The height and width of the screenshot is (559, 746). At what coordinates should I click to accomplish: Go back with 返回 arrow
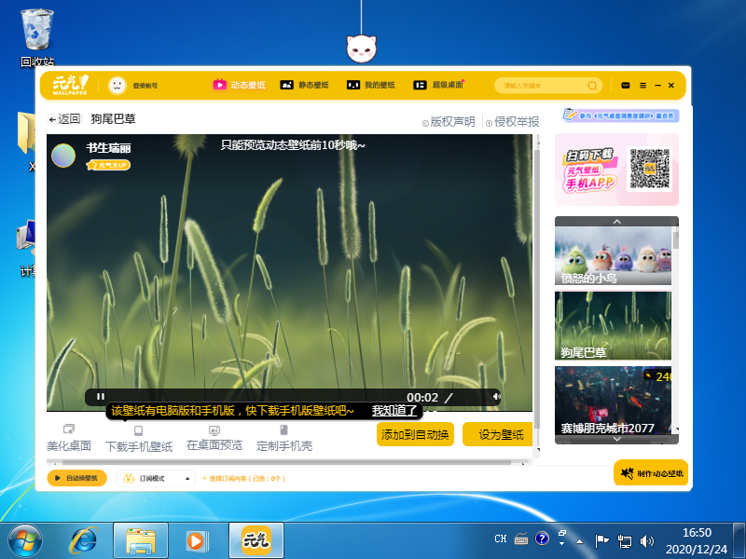(64, 119)
